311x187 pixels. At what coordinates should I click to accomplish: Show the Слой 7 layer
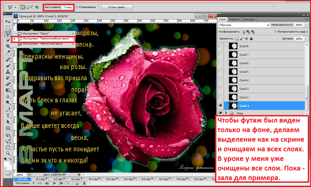coord(220,55)
